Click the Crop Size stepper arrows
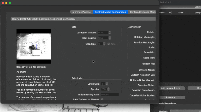Viewport: 201px width, 112px height. click(104, 44)
